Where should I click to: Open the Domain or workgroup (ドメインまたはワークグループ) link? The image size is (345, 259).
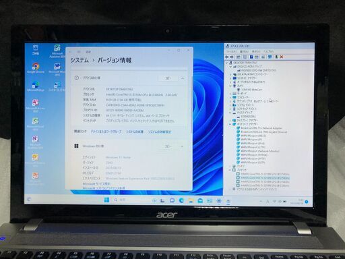(106, 132)
